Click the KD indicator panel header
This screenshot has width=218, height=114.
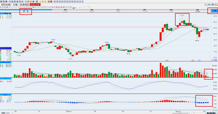(6, 79)
